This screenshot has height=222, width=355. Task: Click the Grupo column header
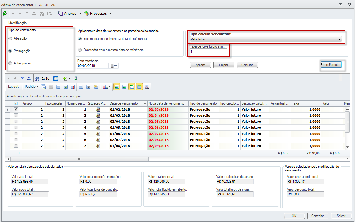[x=33, y=103]
